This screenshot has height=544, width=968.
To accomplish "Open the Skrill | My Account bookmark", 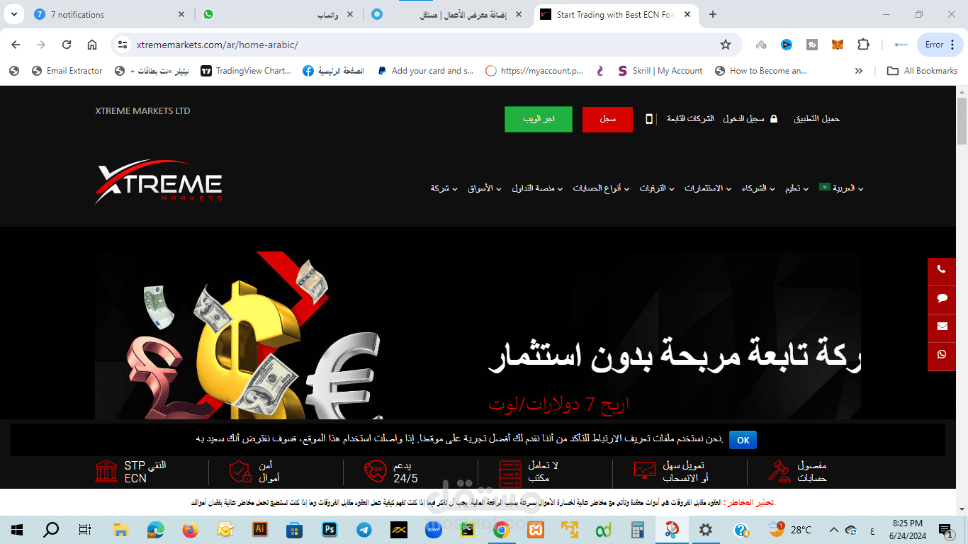I will (660, 71).
